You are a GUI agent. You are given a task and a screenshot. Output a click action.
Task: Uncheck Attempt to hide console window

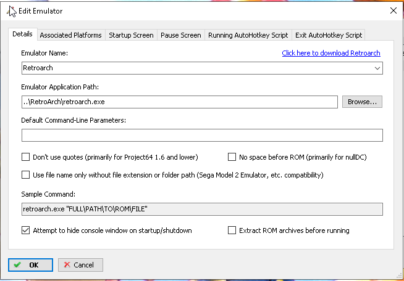[25, 230]
